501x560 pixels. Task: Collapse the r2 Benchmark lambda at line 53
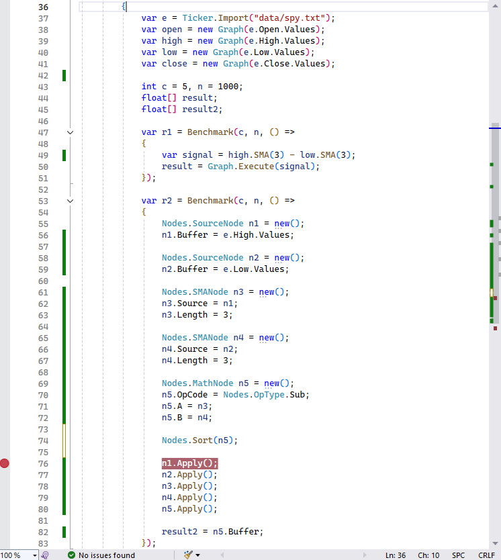tap(71, 201)
